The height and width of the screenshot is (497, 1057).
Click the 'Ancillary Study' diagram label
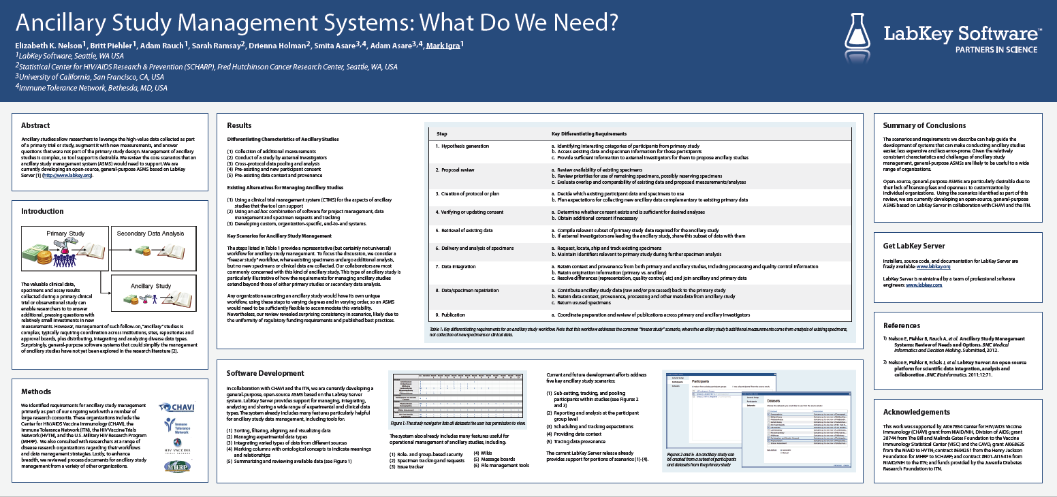click(151, 286)
